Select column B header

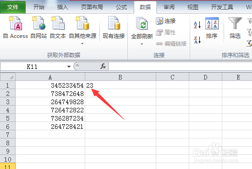[121, 77]
